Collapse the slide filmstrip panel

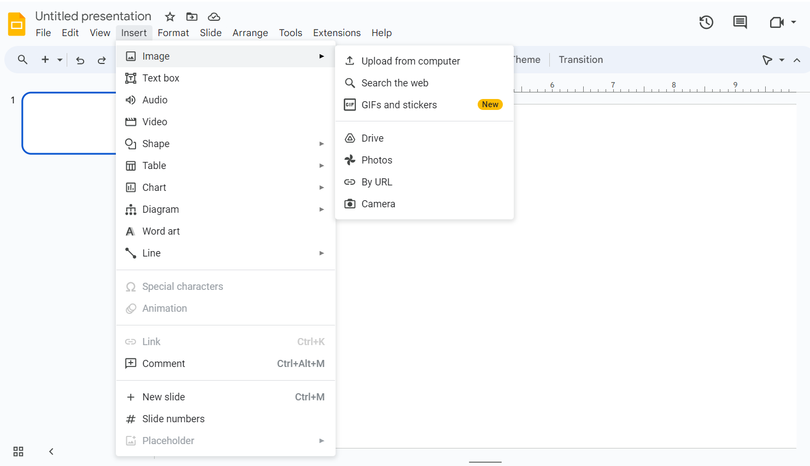coord(51,451)
